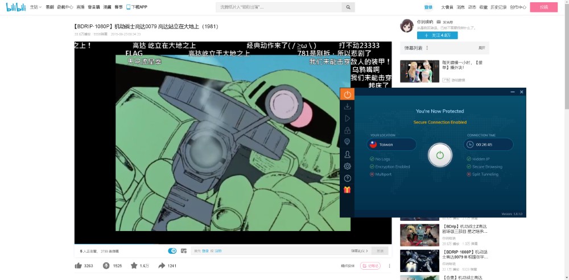Open 消息 messages in the header

(x=460, y=7)
